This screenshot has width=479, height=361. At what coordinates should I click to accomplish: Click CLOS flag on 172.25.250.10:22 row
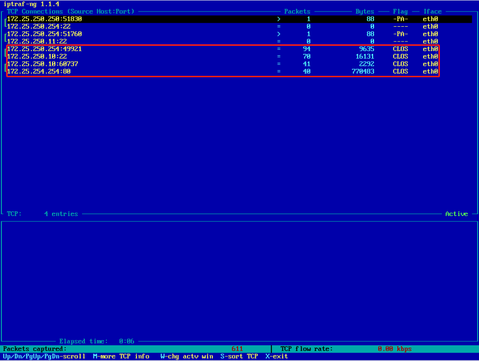point(400,57)
